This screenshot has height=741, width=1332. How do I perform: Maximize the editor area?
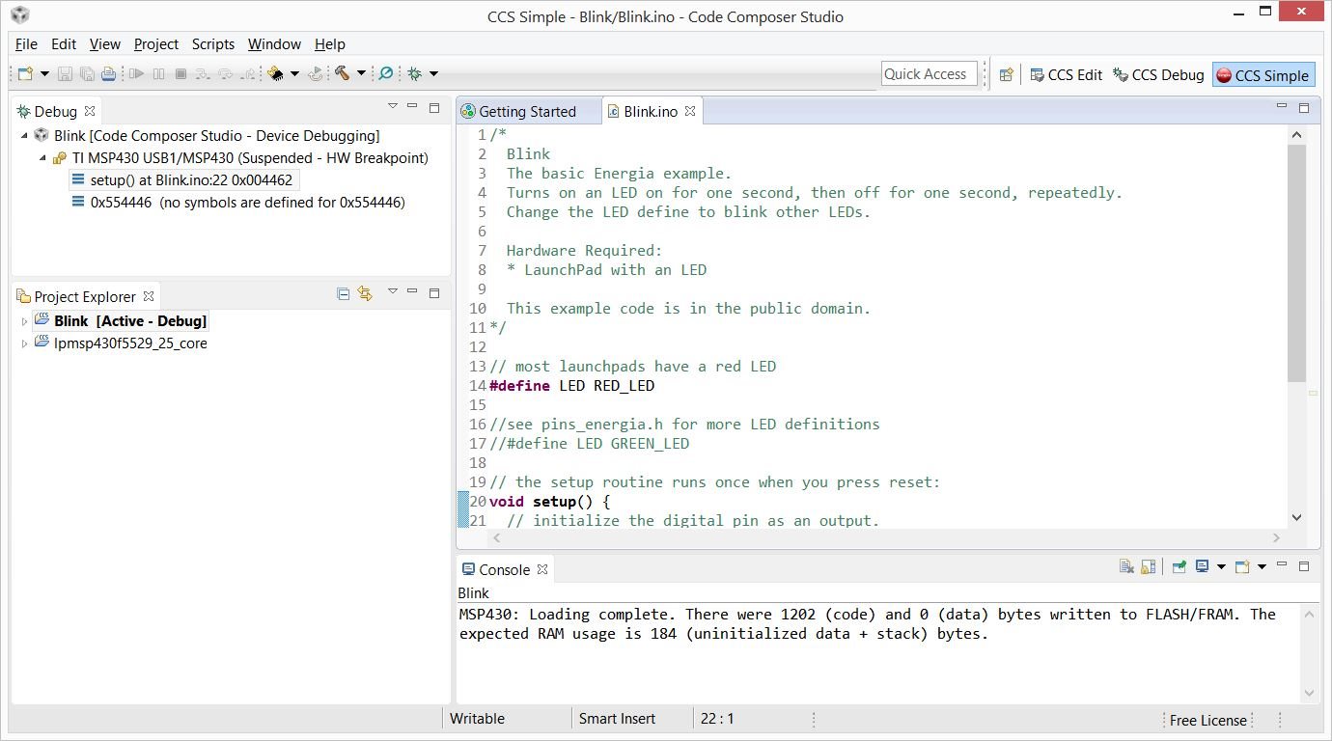click(x=1304, y=107)
